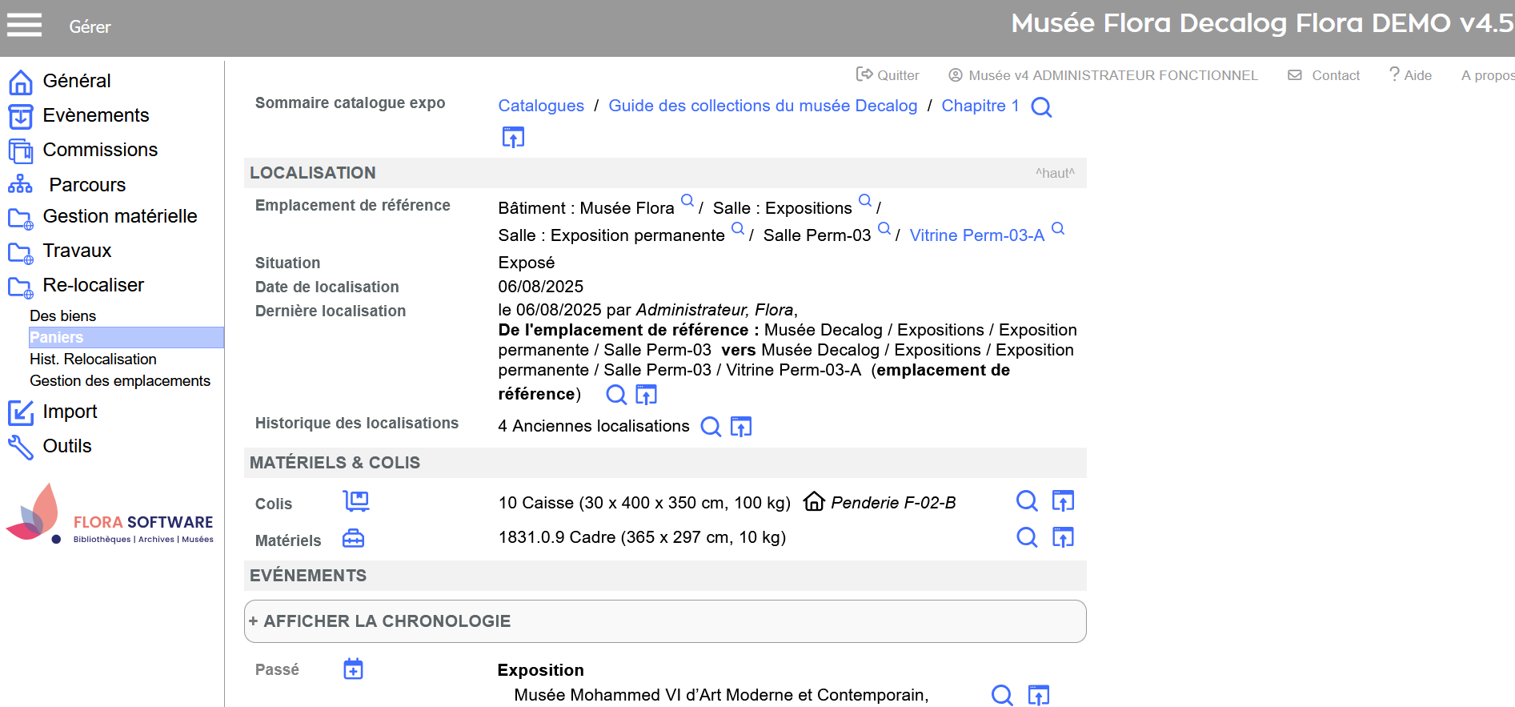
Task: Expand the Gestion matérielle menu
Action: coord(119,216)
